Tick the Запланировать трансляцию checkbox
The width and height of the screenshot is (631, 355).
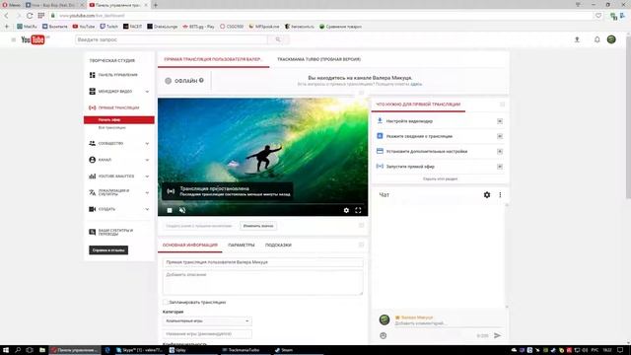pyautogui.click(x=166, y=302)
